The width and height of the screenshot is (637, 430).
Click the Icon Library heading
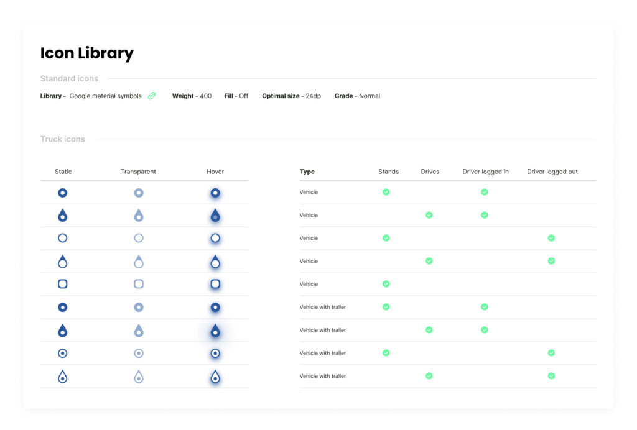coord(87,53)
